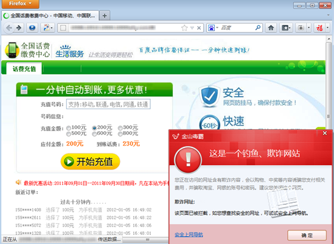Select the 100元 recharge option
Viewport: 334px width, 244px height.
coord(69,128)
